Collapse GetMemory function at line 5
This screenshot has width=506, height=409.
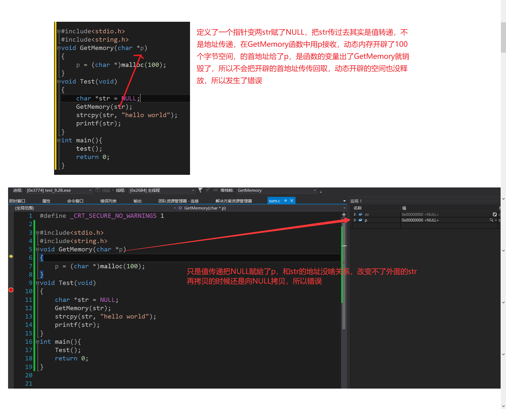(x=37, y=249)
